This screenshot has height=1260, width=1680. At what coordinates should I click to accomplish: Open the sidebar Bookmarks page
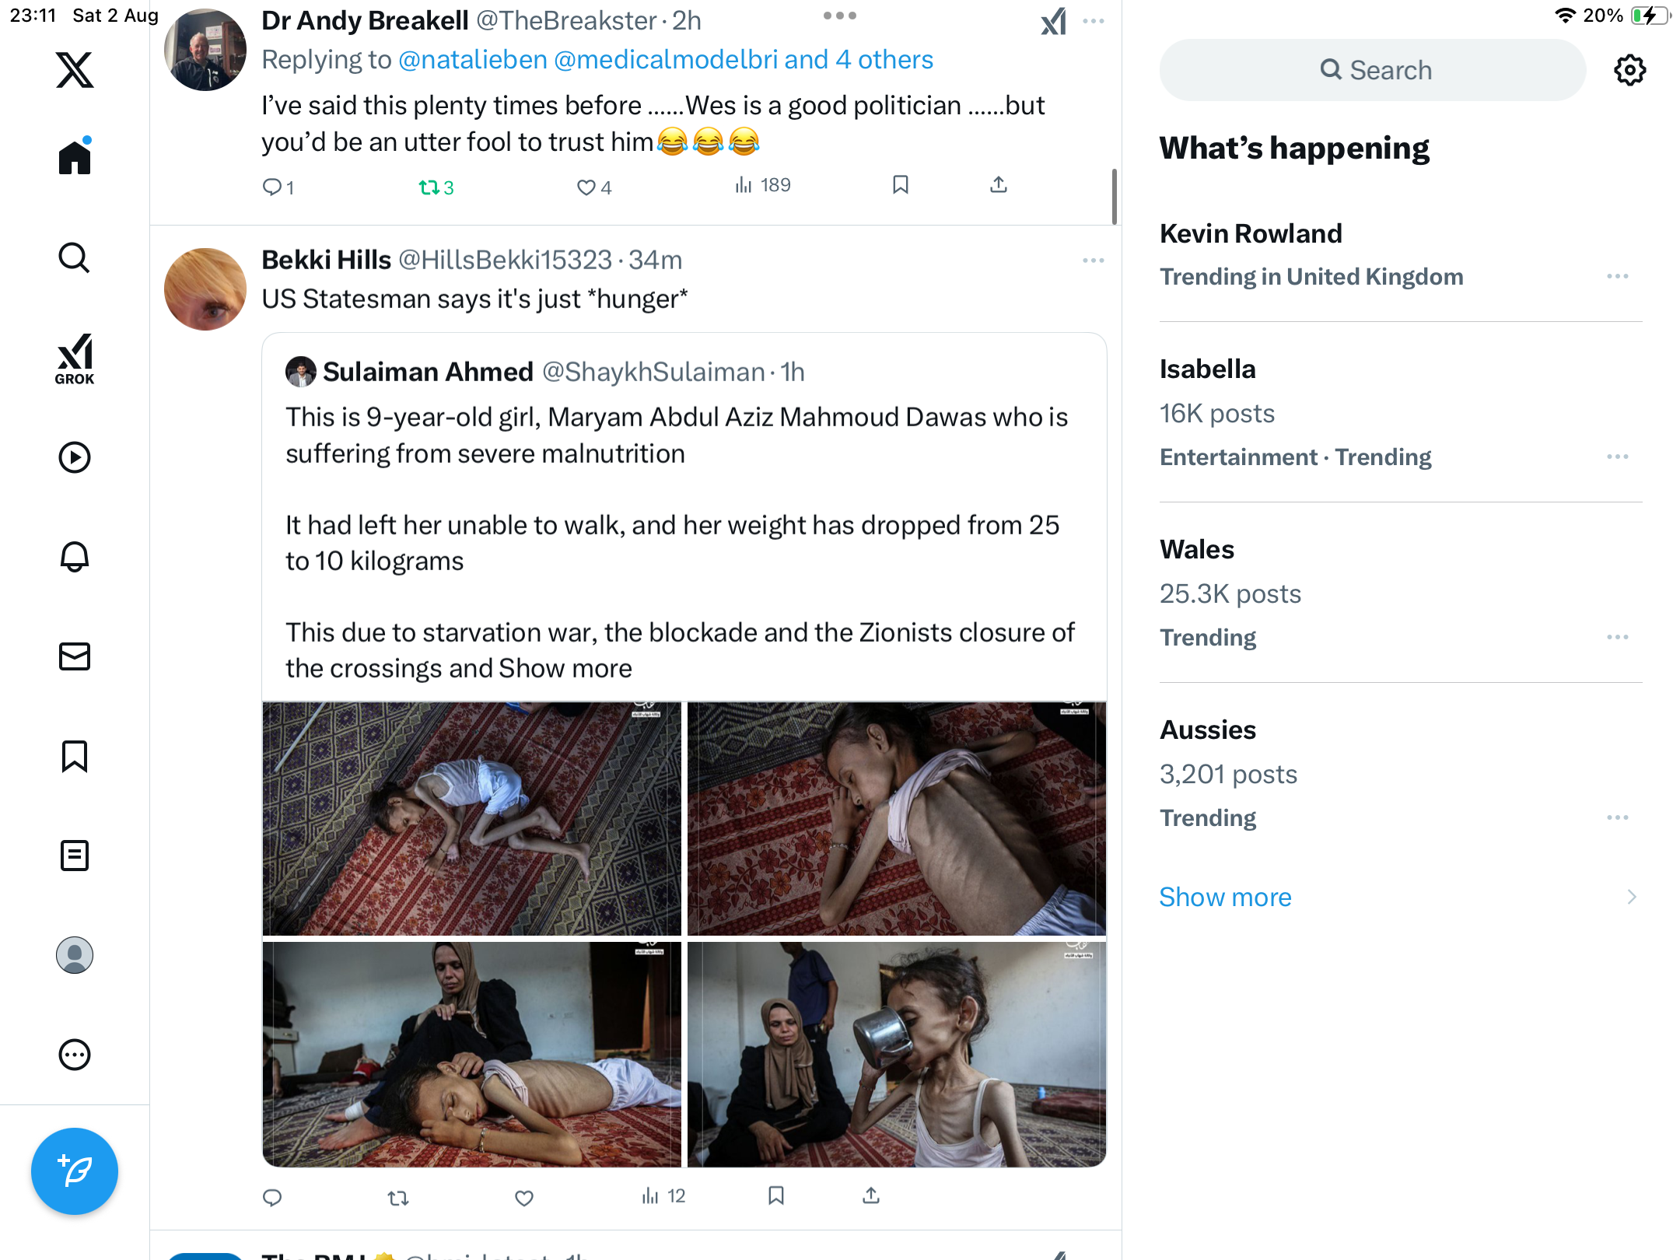tap(75, 756)
